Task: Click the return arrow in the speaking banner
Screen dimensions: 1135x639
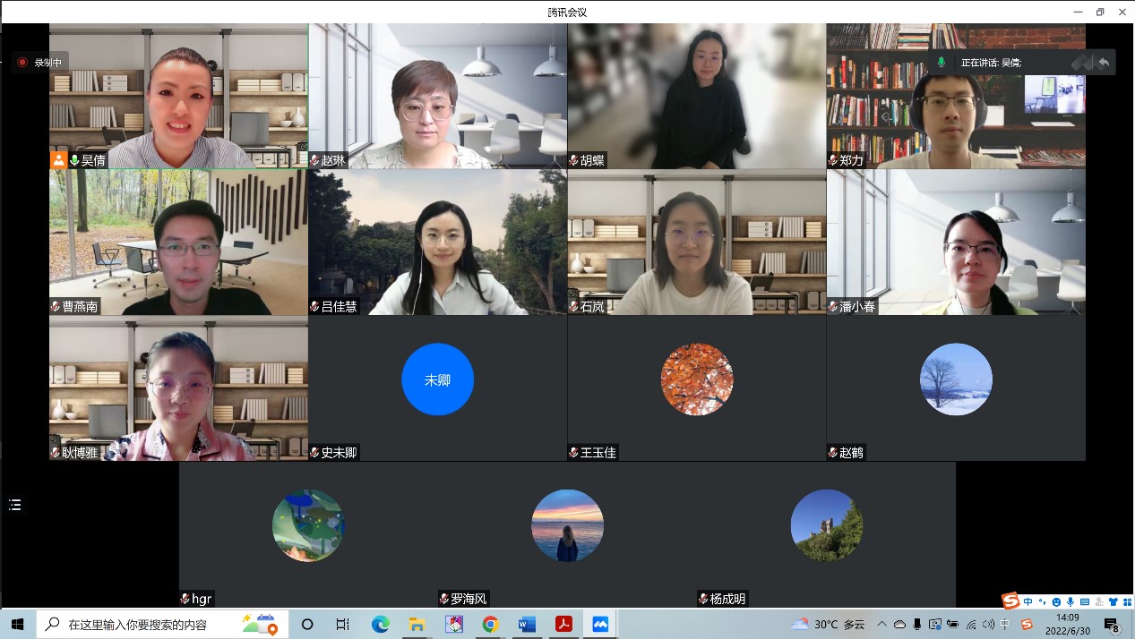Action: [1103, 62]
